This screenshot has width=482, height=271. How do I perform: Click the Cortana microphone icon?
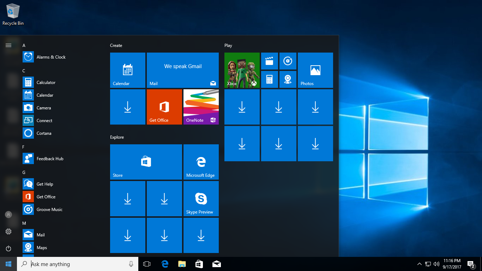(131, 264)
